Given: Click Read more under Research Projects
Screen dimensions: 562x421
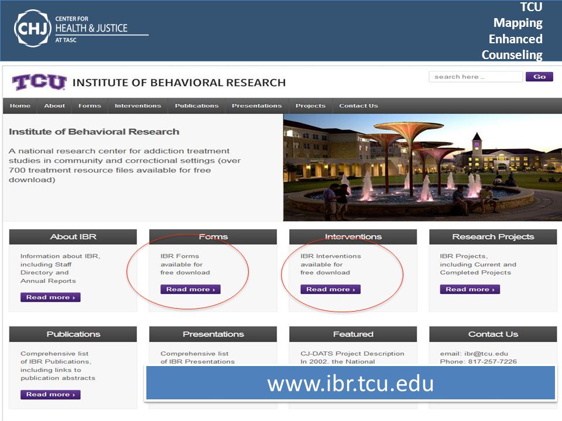Looking at the screenshot, I should coord(470,289).
